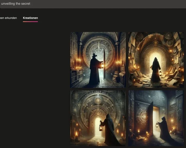Viewport: 186px width, 148px height.
Task: Click the hooded figure in the bottom-left image
Action: pos(110,130)
